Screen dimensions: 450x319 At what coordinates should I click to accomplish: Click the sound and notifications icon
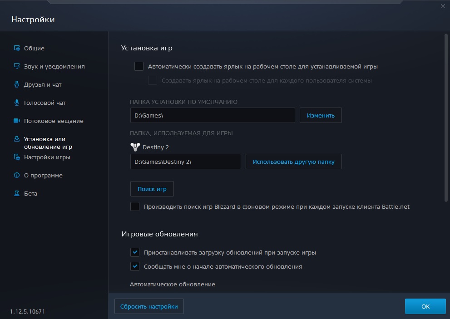17,66
